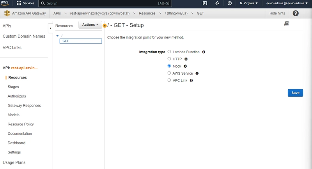This screenshot has width=312, height=169.
Task: Open the documentation book icon
Action: click(x=287, y=24)
